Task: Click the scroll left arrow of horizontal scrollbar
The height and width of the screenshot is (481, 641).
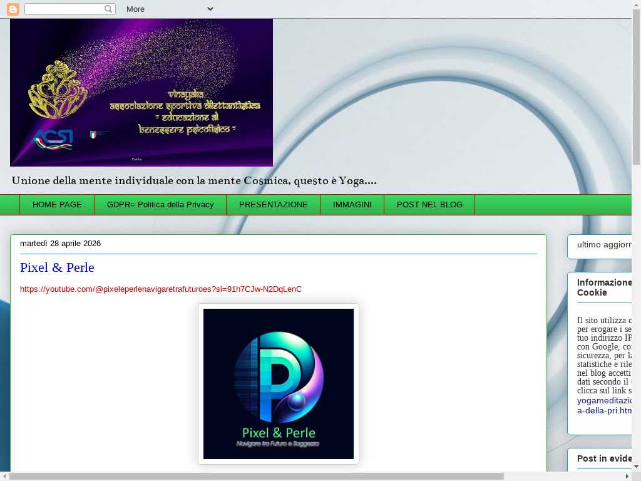Action: click(4, 477)
